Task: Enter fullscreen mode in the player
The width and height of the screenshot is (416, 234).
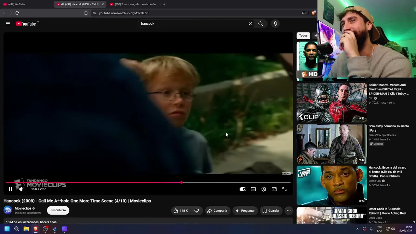Action: (284, 189)
